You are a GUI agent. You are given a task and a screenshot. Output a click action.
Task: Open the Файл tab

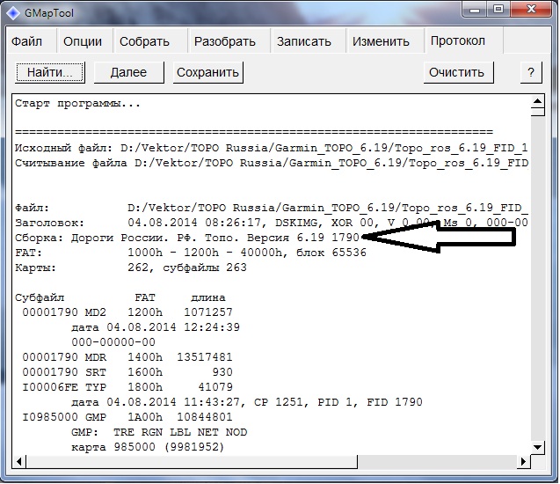26,41
